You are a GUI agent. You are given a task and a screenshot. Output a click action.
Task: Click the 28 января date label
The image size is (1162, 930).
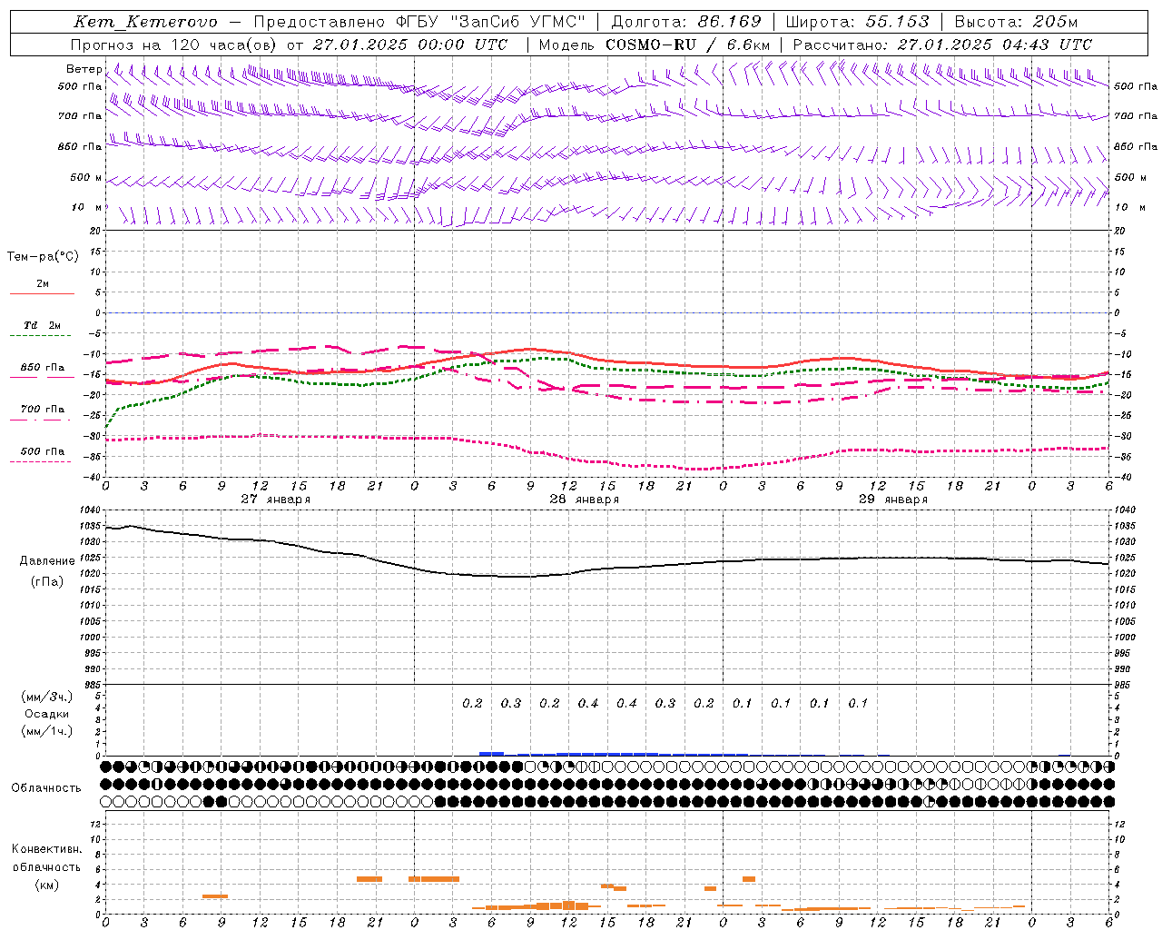pos(585,500)
